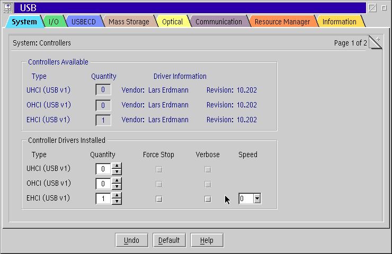Click 'Vendor: Lars Erdmann' in OHCI row

[155, 105]
